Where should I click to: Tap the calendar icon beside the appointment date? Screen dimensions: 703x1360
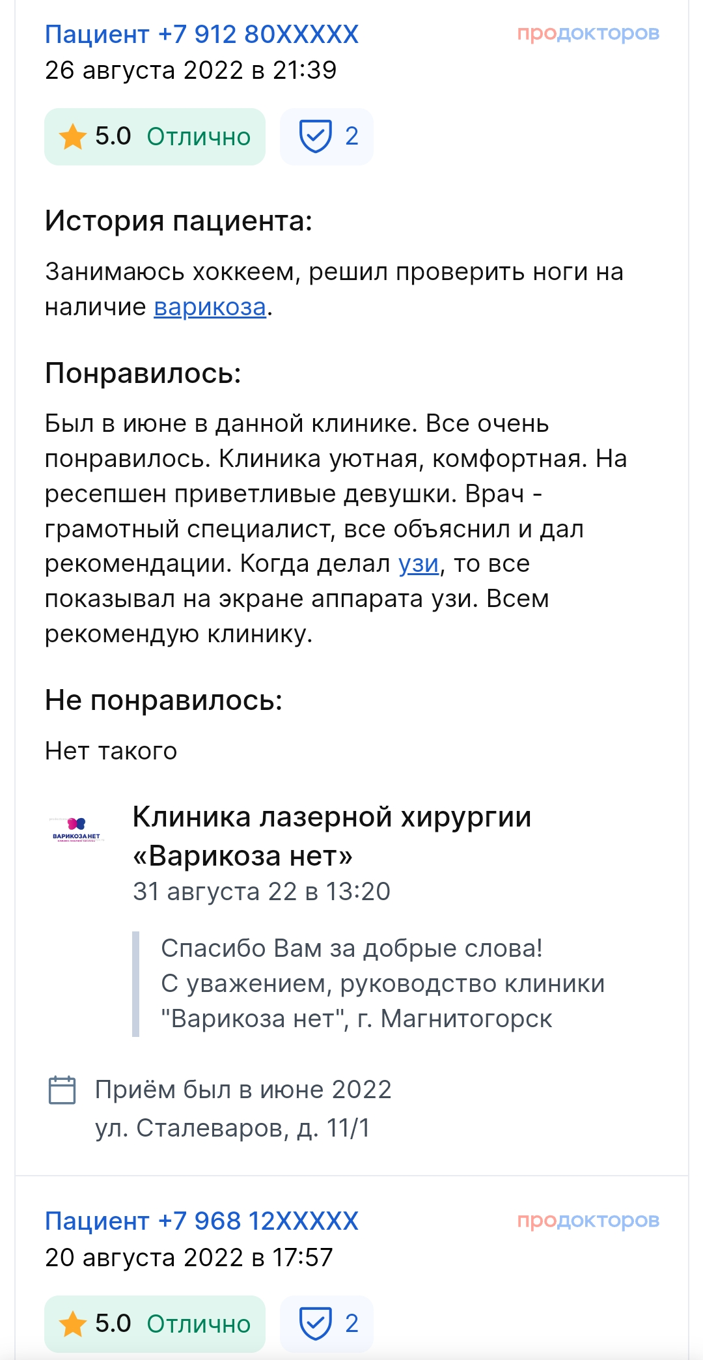(x=62, y=1090)
